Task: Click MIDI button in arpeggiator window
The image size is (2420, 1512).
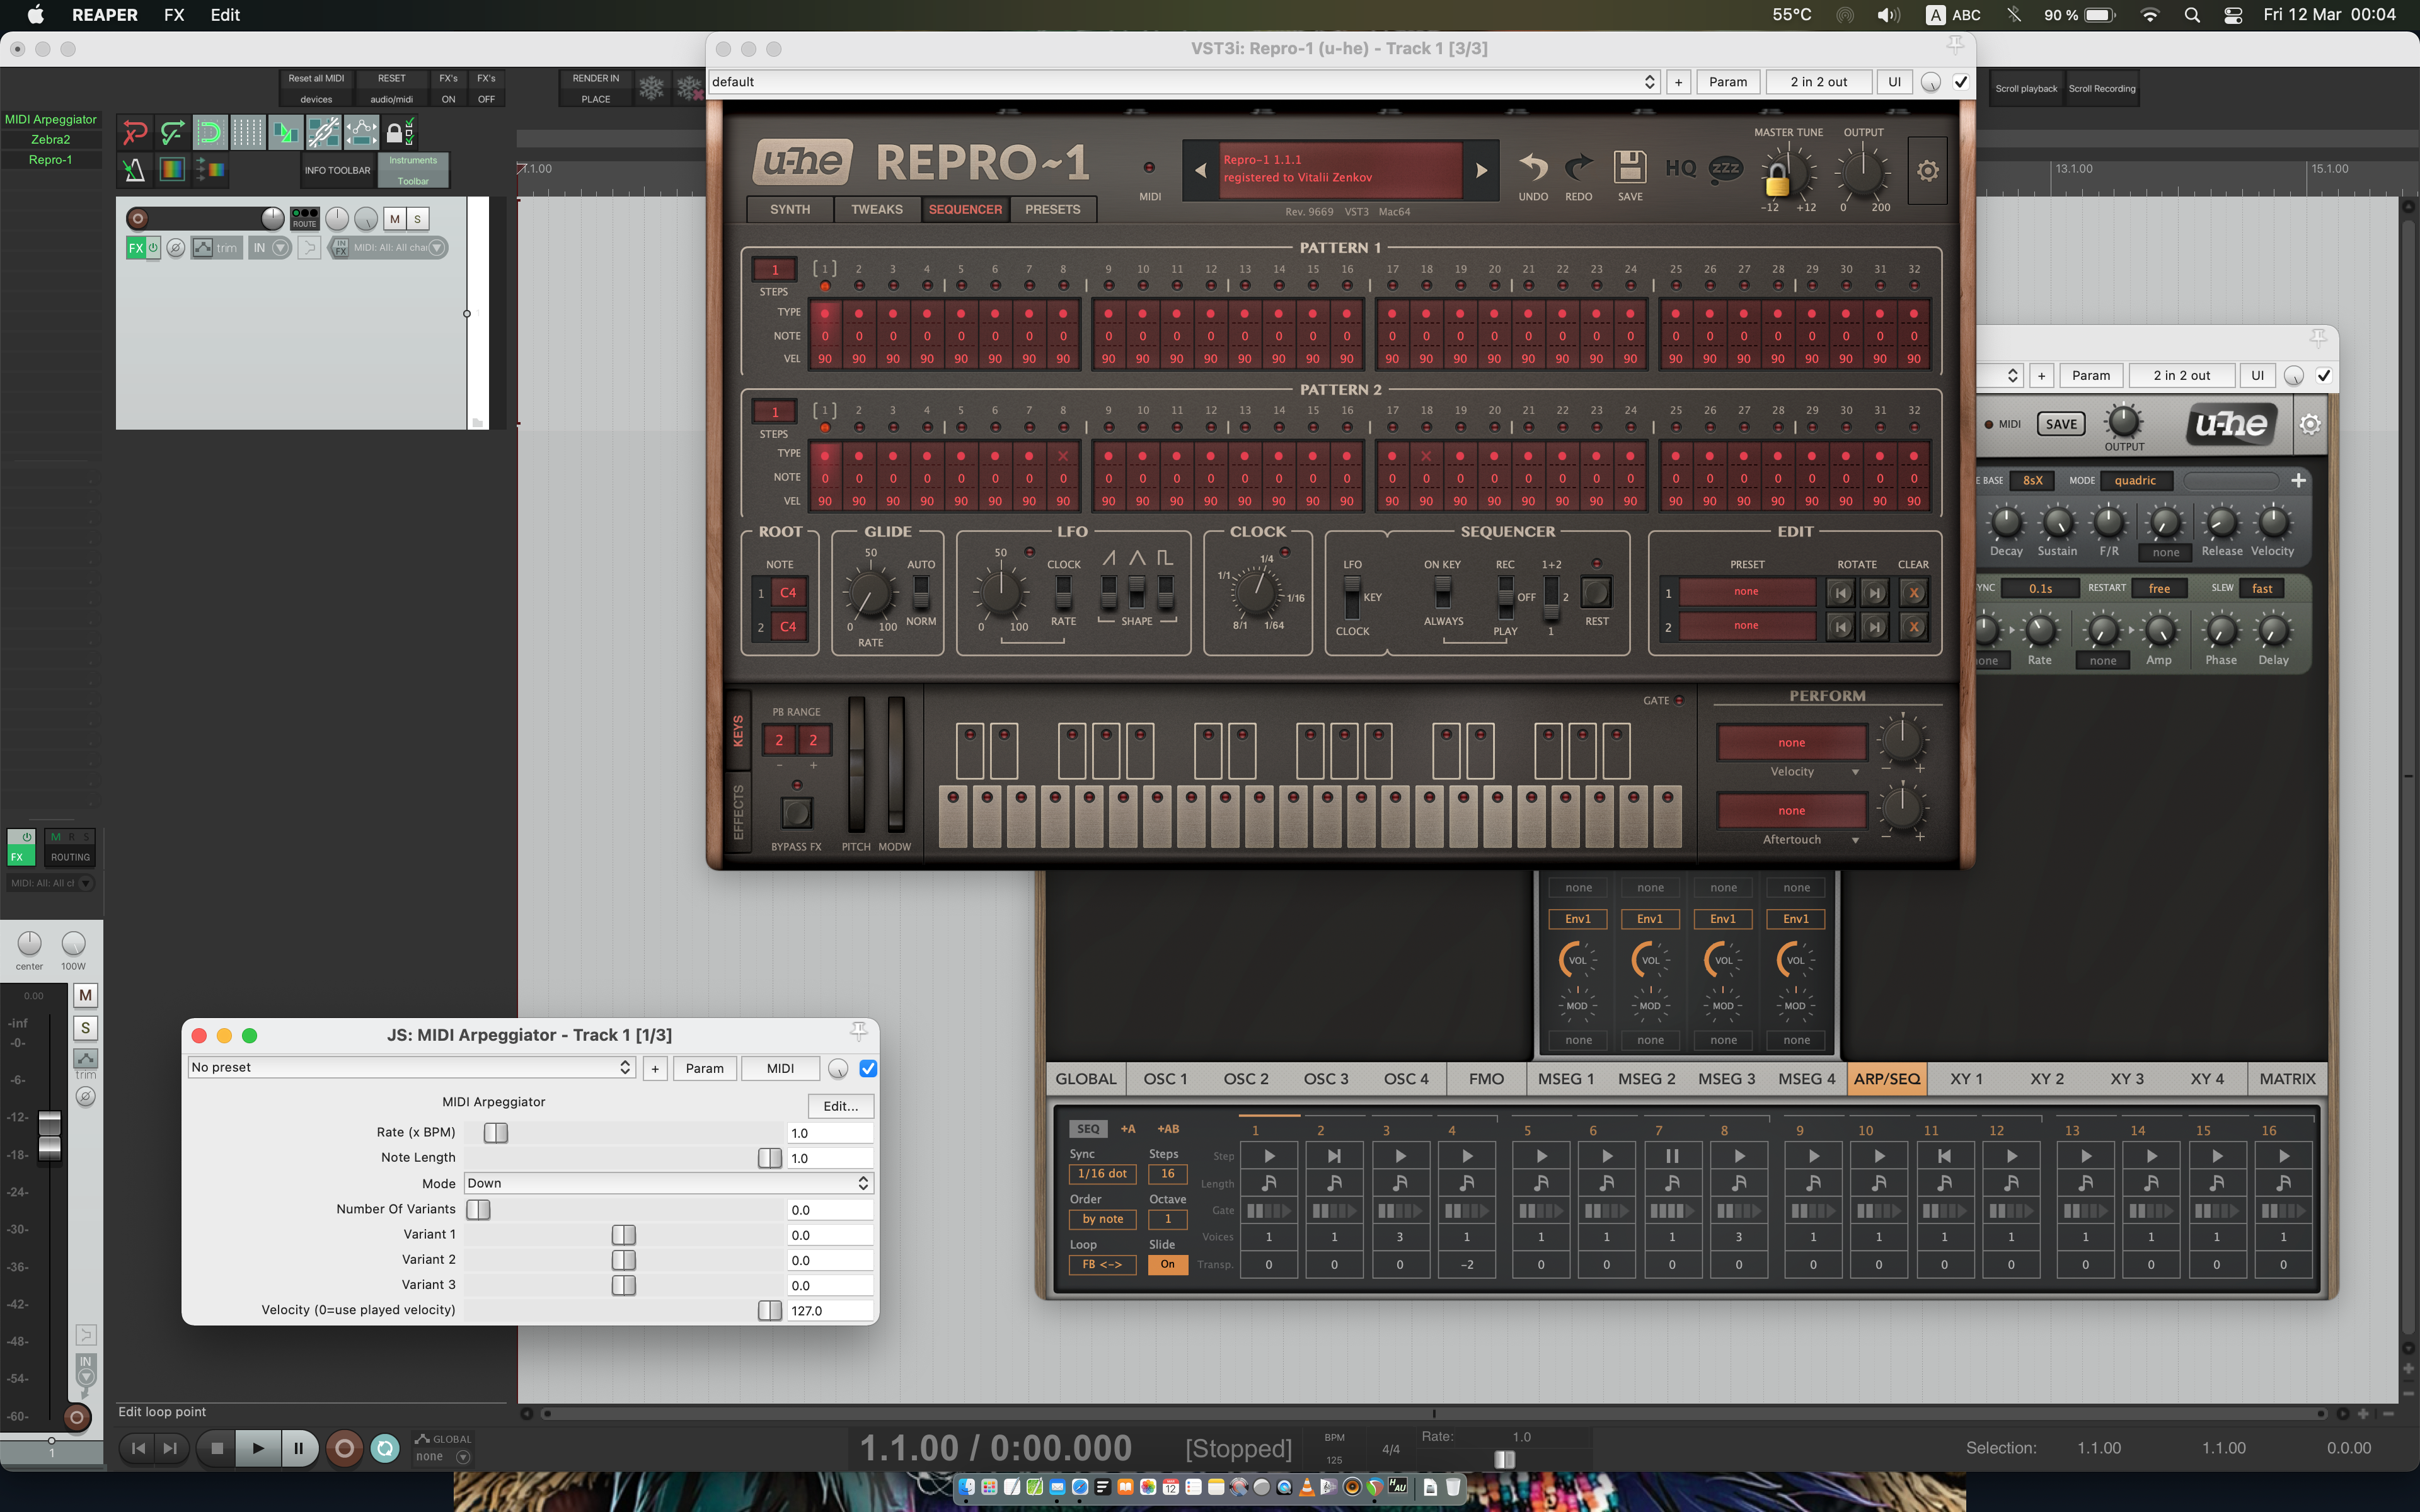Action: tap(780, 1068)
